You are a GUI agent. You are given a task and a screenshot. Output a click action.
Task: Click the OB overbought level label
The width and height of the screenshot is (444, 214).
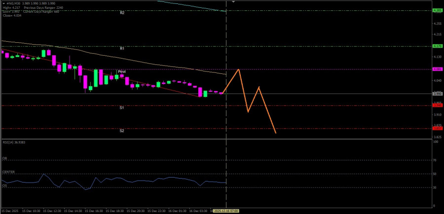(4, 159)
